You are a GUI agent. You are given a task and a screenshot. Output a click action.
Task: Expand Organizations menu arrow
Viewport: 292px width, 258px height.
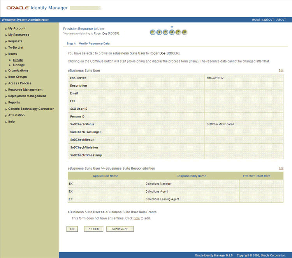6,71
